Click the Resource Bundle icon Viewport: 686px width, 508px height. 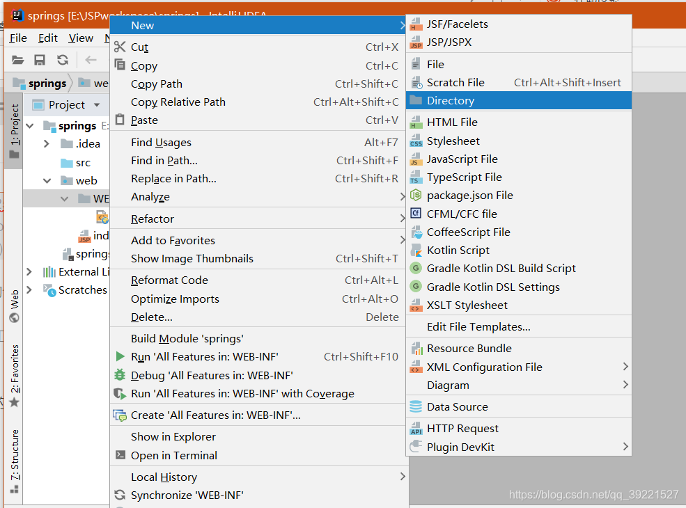[x=416, y=349]
